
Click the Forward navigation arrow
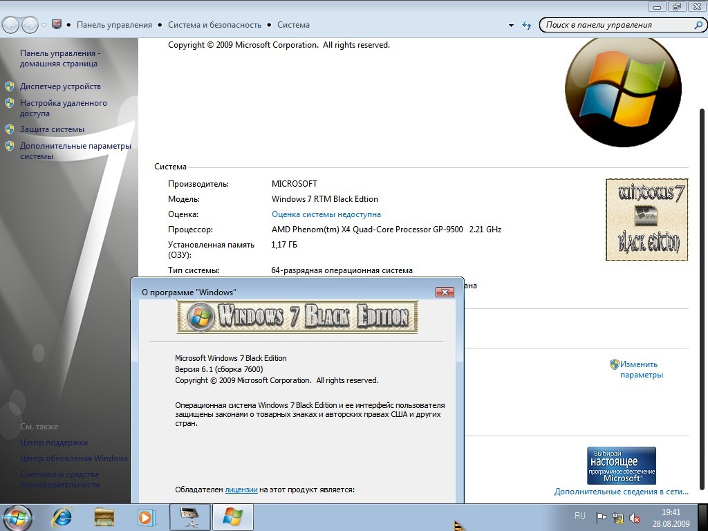click(30, 25)
